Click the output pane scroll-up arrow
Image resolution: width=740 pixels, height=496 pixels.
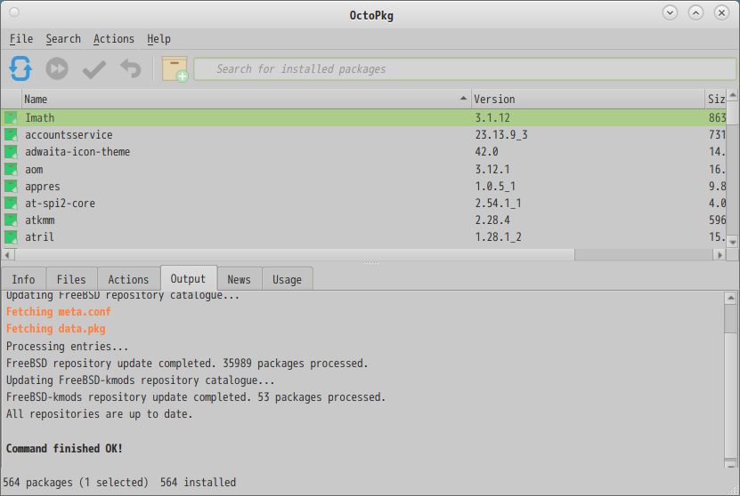click(x=730, y=298)
